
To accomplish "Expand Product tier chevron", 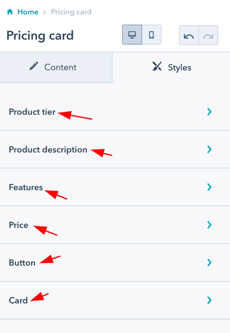I will pyautogui.click(x=209, y=112).
